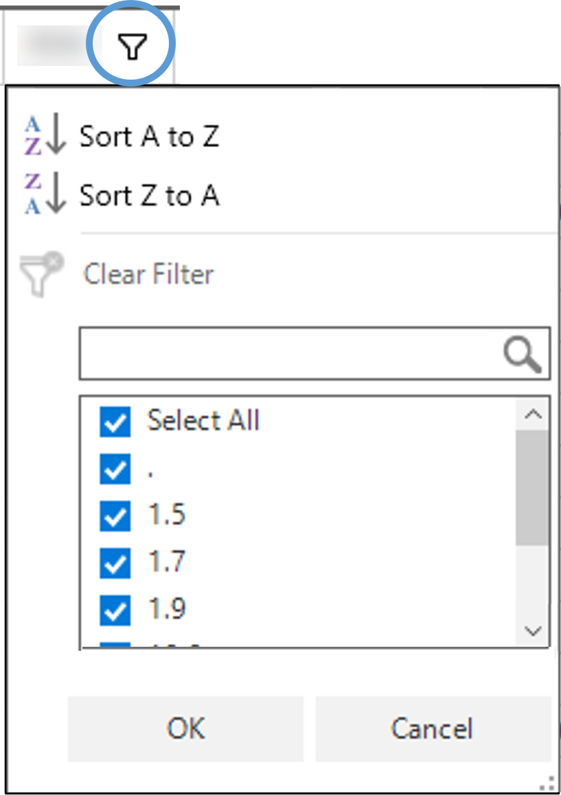561x795 pixels.
Task: Uncheck the Select All checkbox
Action: [x=115, y=422]
